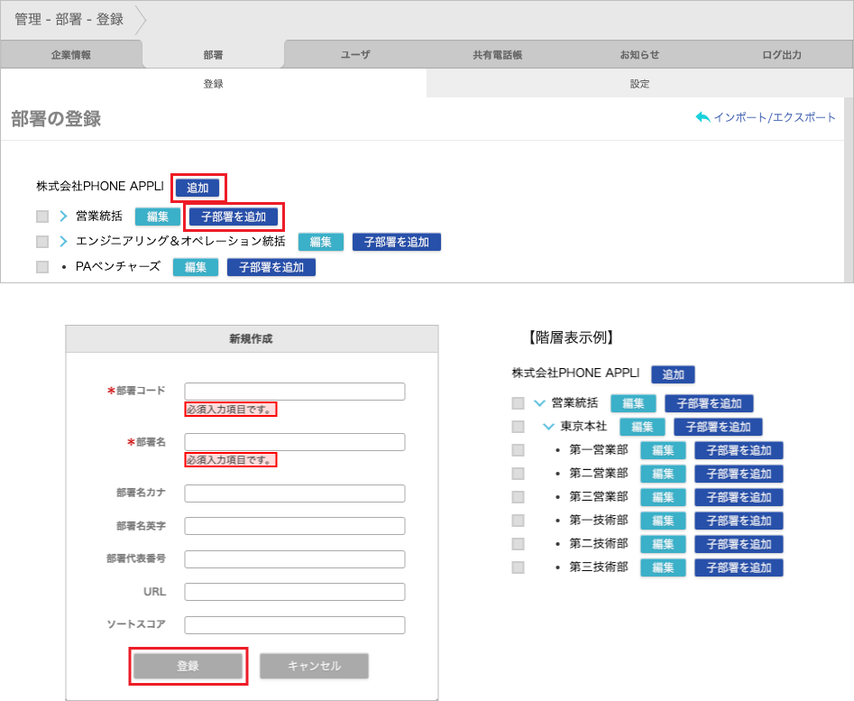Screen dimensions: 854x701
Task: Focus the 部署名カナ field
Action: 295,493
